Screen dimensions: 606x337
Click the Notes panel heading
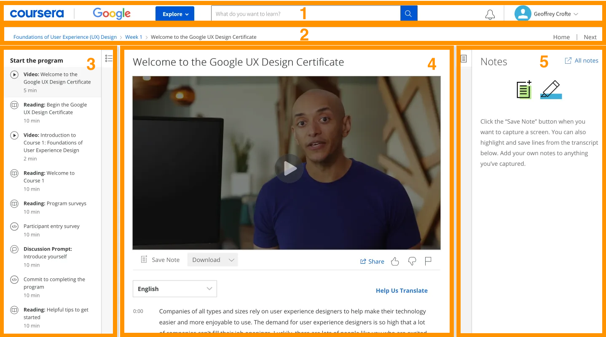pos(494,62)
